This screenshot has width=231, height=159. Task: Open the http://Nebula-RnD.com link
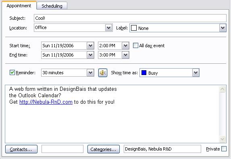pyautogui.click(x=46, y=102)
